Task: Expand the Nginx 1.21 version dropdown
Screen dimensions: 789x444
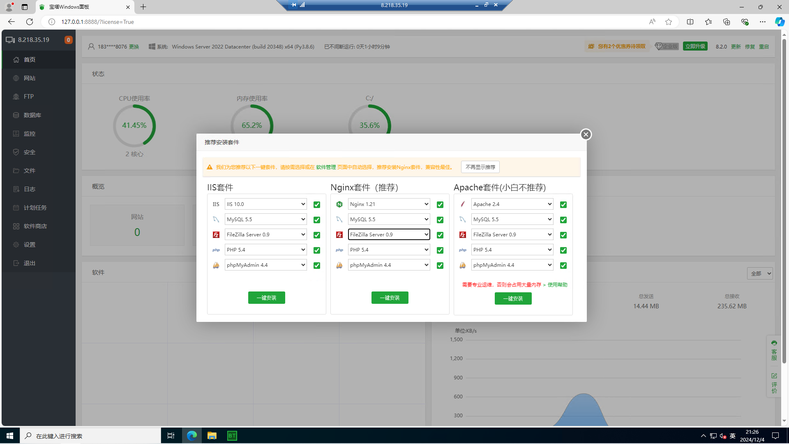Action: (x=389, y=204)
